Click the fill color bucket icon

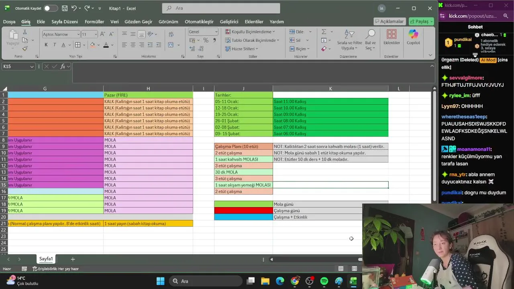coord(92,45)
